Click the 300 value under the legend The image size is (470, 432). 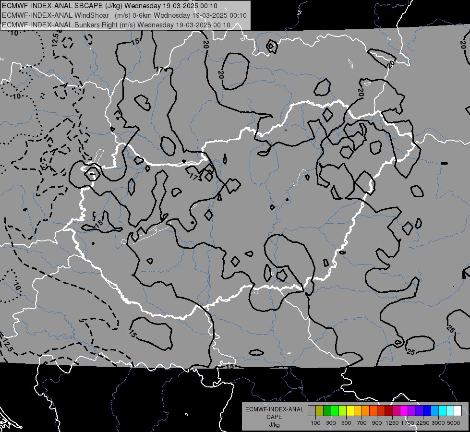point(331,423)
